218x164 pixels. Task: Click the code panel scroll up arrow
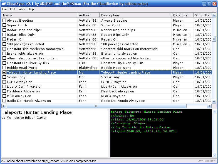point(214,112)
